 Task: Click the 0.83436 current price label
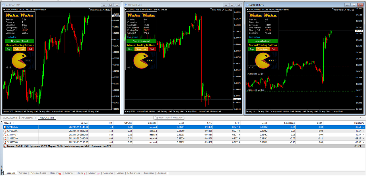pos(359,31)
